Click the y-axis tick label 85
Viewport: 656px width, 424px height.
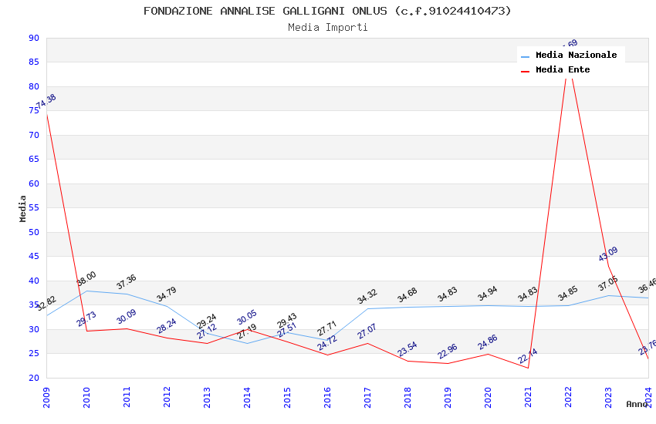[x=34, y=62]
